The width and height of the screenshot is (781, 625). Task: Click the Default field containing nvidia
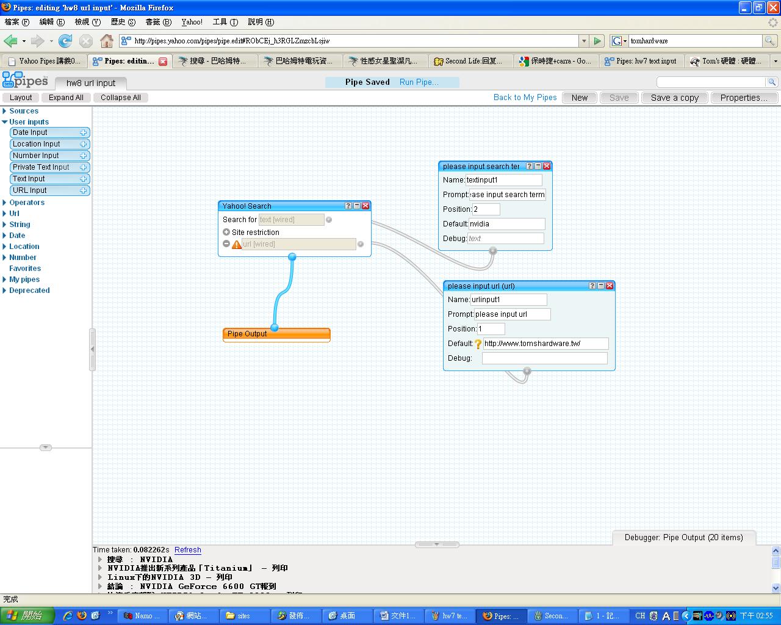506,224
